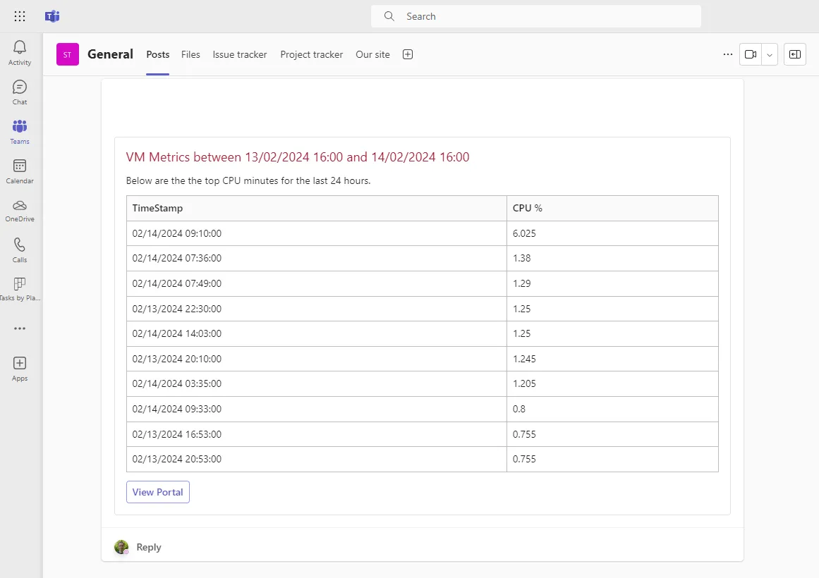Open more channel options with the ellipsis
The height and width of the screenshot is (578, 819).
(727, 54)
